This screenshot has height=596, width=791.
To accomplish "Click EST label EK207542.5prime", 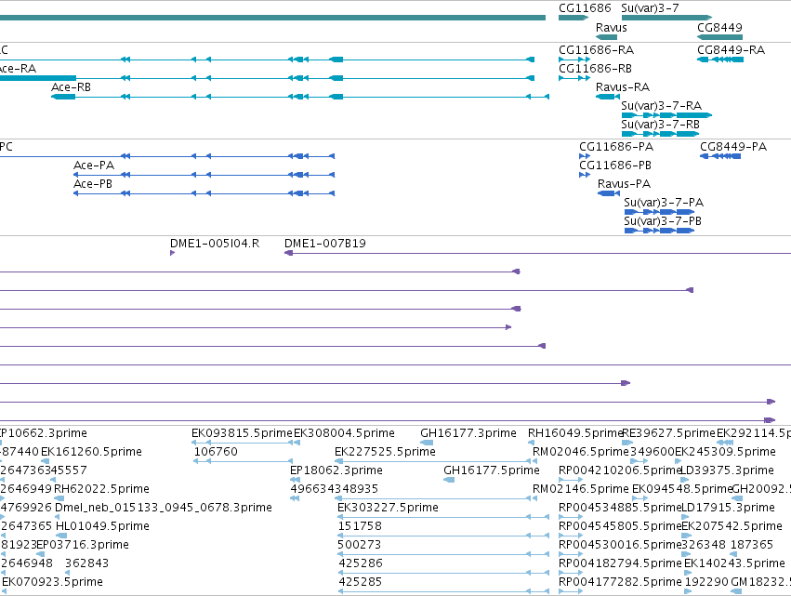I will [x=732, y=526].
